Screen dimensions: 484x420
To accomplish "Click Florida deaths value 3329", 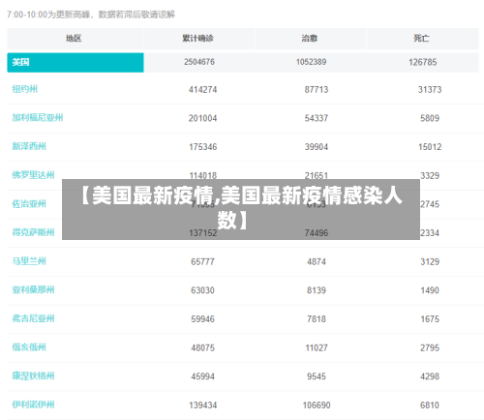I will click(x=430, y=176).
